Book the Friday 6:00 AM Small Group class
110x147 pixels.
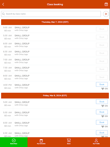tap(102, 122)
